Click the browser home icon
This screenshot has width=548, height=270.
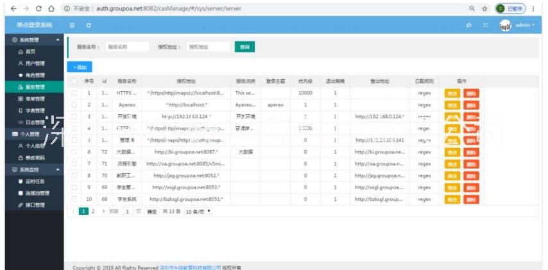[52, 8]
